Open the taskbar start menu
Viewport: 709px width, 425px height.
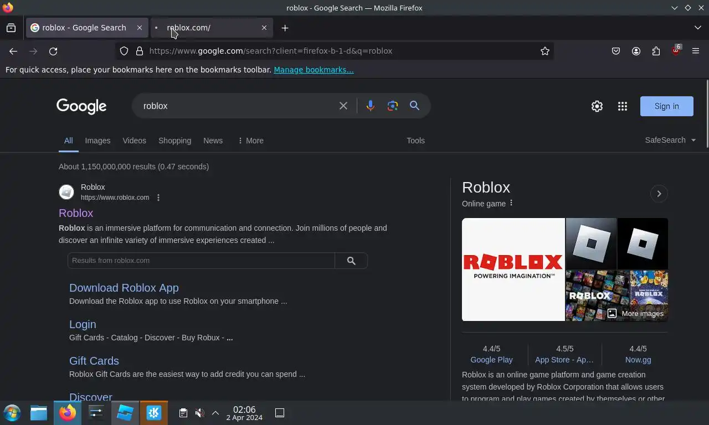tap(12, 413)
